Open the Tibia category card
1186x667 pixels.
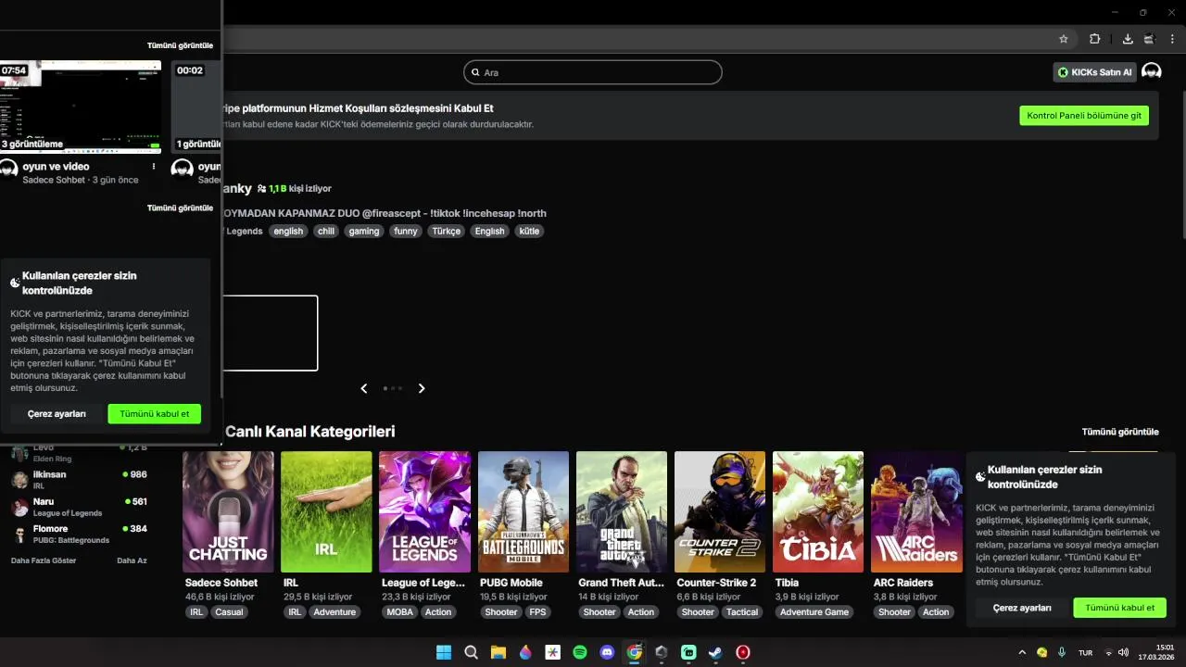pyautogui.click(x=818, y=511)
